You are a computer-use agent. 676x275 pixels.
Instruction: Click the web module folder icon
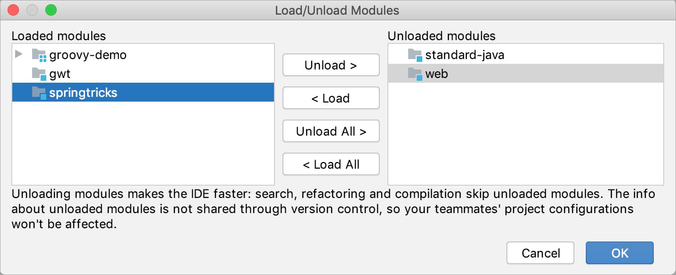pos(415,74)
